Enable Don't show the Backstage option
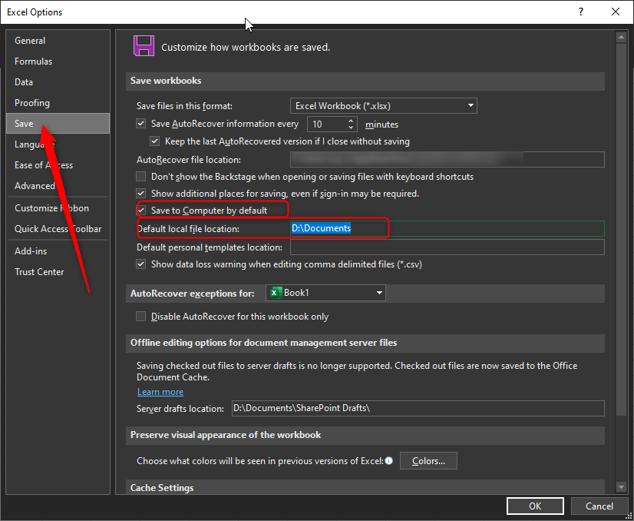Viewport: 634px width, 521px height. click(x=141, y=177)
